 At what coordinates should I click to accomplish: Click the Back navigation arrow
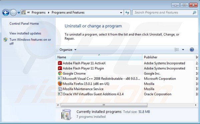[6, 12]
